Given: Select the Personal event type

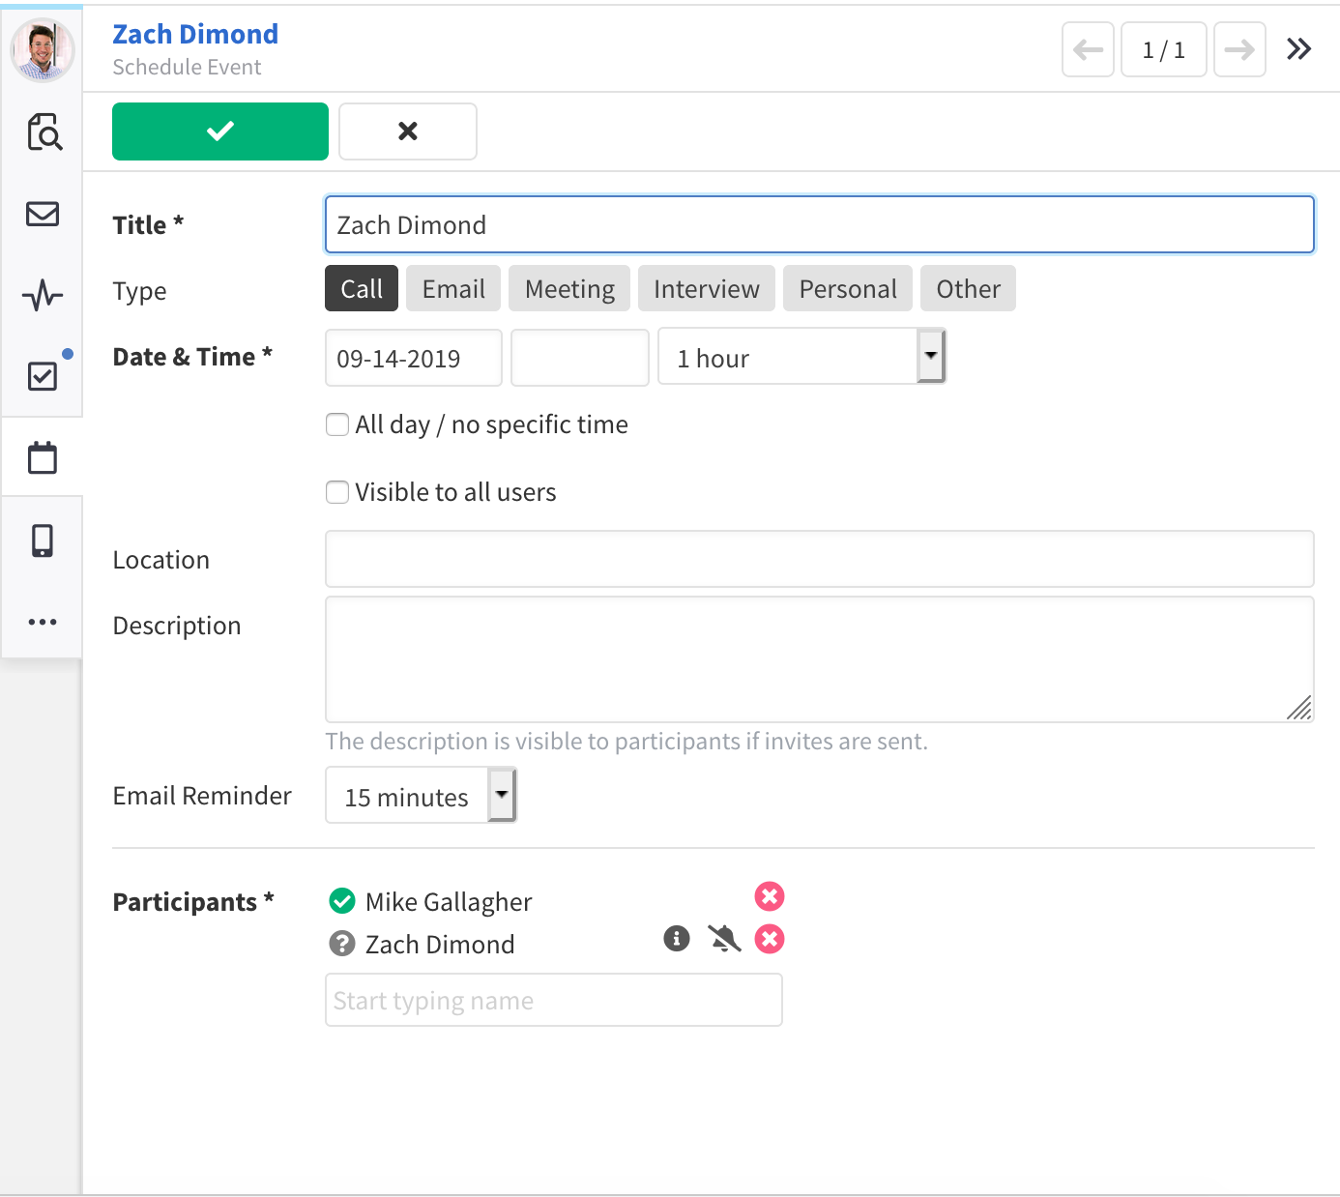Looking at the screenshot, I should 848,288.
